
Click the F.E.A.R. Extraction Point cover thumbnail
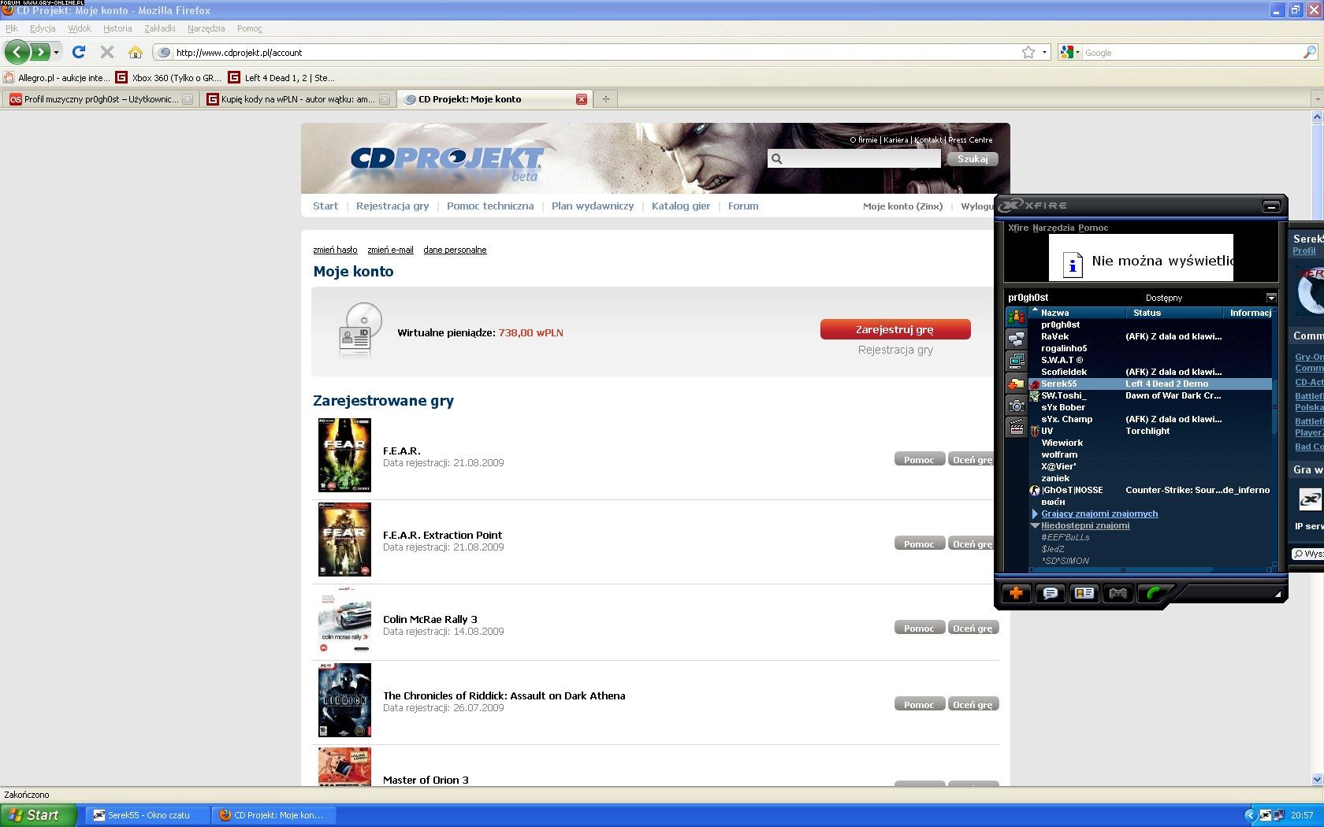(x=344, y=540)
